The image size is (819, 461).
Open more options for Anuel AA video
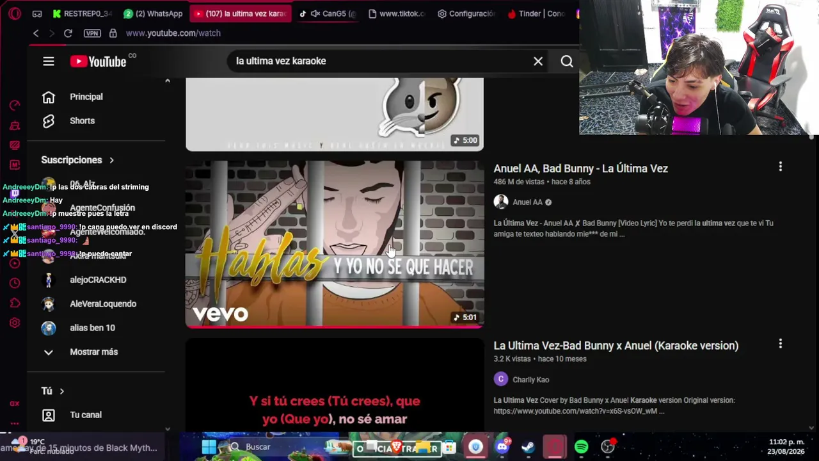pos(780,167)
